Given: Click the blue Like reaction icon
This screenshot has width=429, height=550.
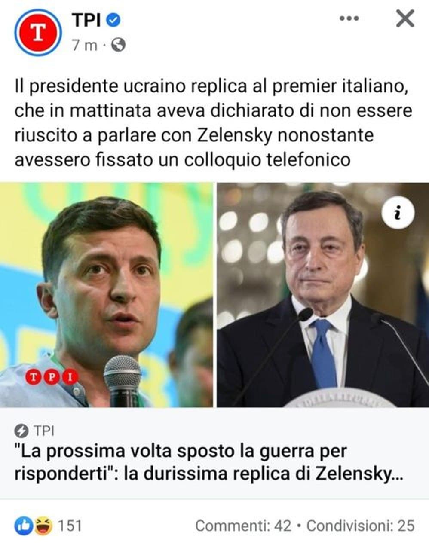Looking at the screenshot, I should point(24,525).
